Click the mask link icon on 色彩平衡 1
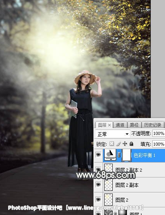Screen dimensions: 165x215 pos(119,155)
